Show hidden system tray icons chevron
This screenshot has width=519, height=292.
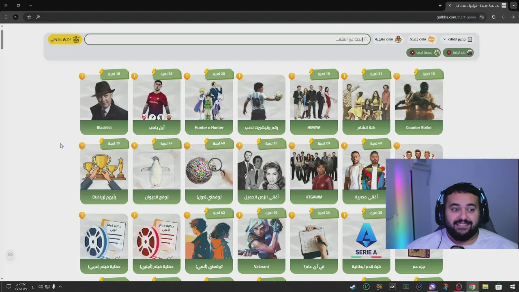(x=60, y=287)
